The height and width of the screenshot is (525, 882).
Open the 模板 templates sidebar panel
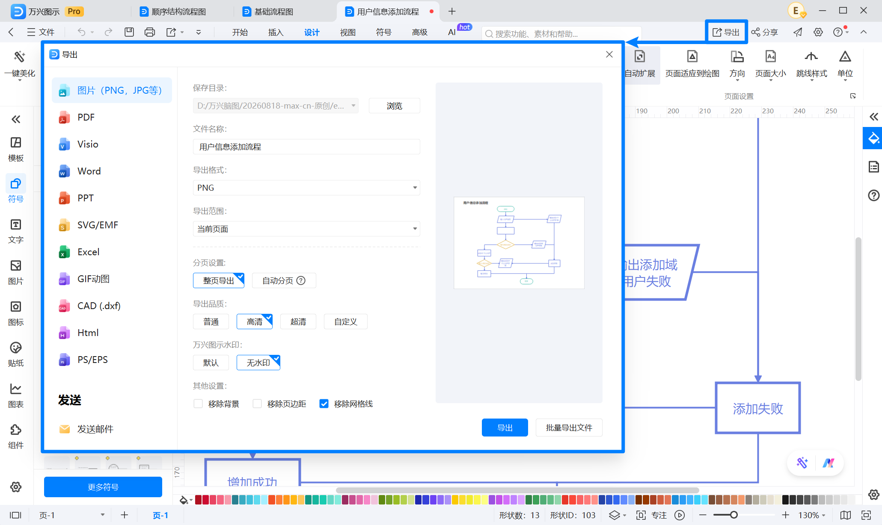point(16,149)
